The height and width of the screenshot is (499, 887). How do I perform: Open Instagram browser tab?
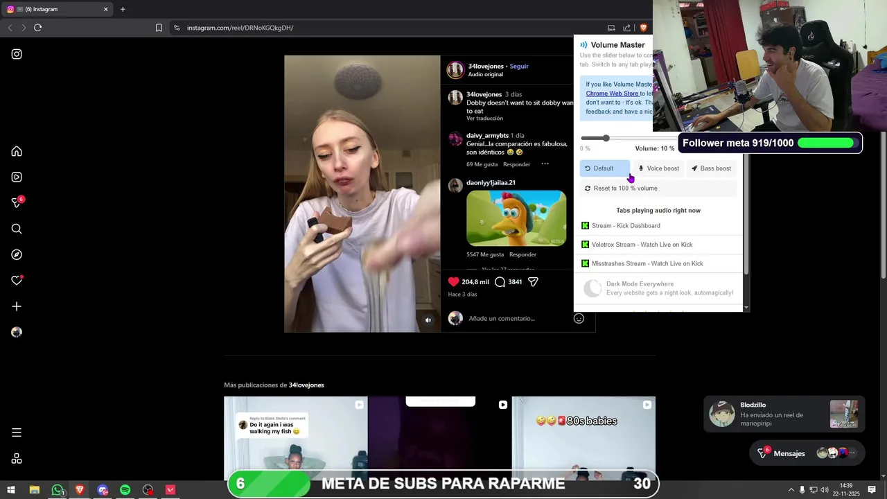coord(57,9)
